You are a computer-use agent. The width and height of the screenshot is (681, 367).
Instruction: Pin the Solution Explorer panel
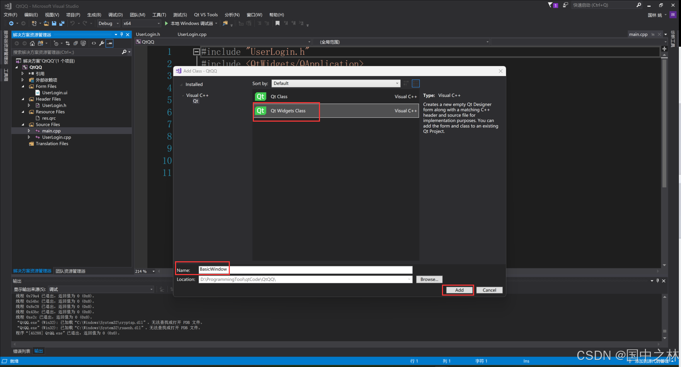point(122,35)
